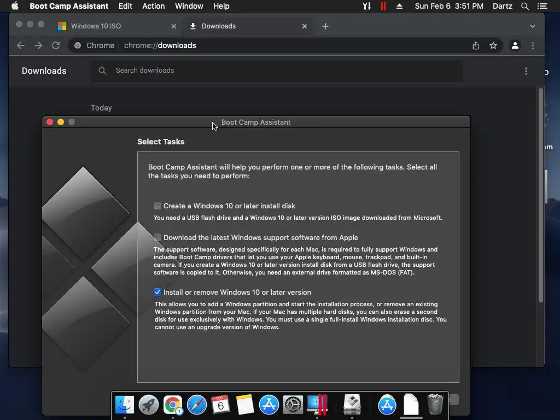Close the Downloads tab
The height and width of the screenshot is (420, 560).
pos(305,26)
